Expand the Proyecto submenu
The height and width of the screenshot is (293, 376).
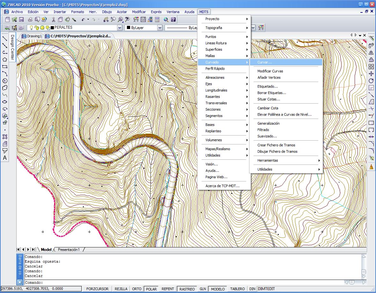(224, 19)
